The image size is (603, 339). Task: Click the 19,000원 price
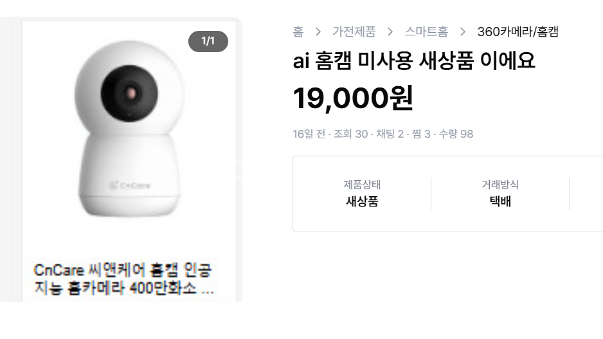[x=352, y=98]
